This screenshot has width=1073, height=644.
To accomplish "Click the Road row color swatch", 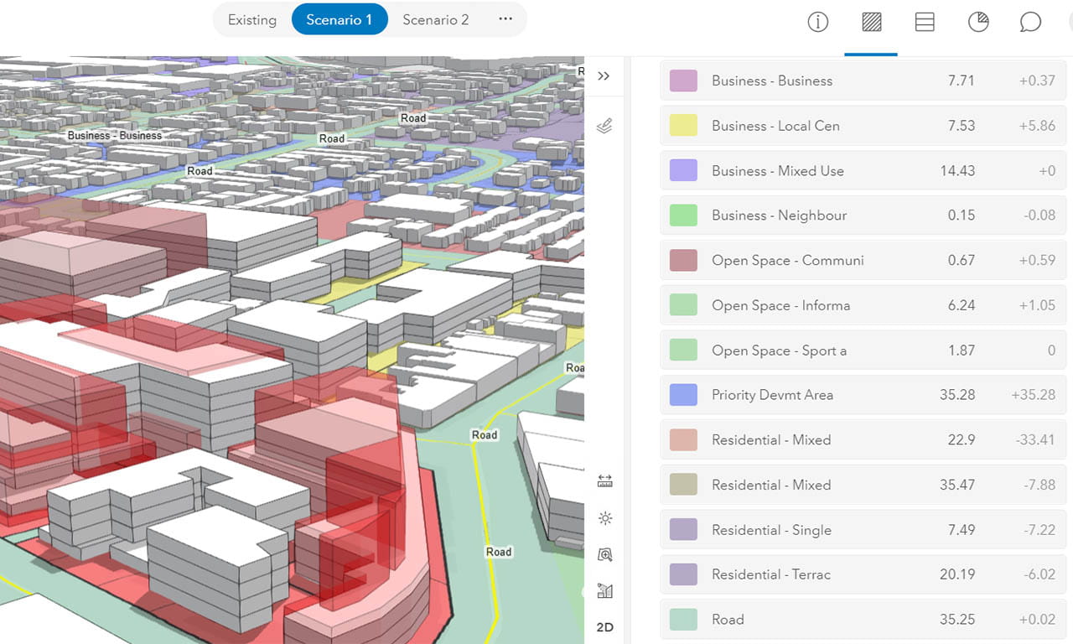I will (684, 620).
